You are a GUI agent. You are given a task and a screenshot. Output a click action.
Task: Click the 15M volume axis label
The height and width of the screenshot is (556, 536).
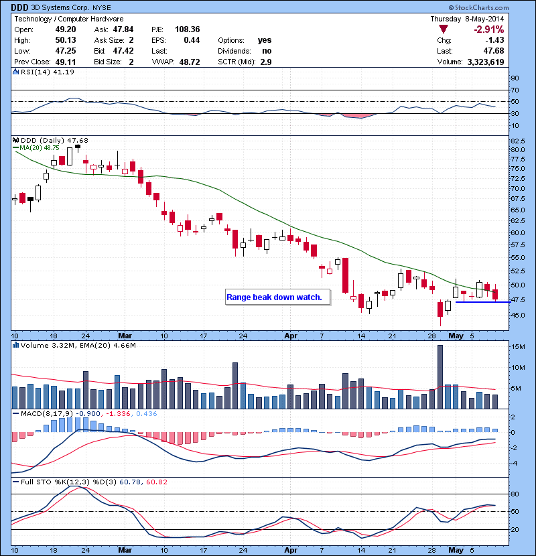[518, 346]
